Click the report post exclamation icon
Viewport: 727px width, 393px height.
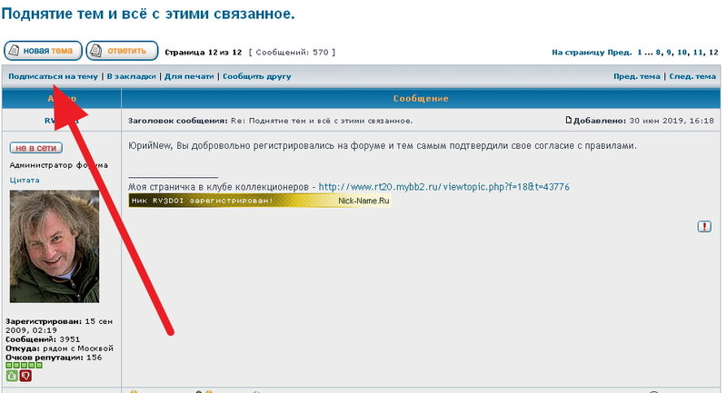704,226
